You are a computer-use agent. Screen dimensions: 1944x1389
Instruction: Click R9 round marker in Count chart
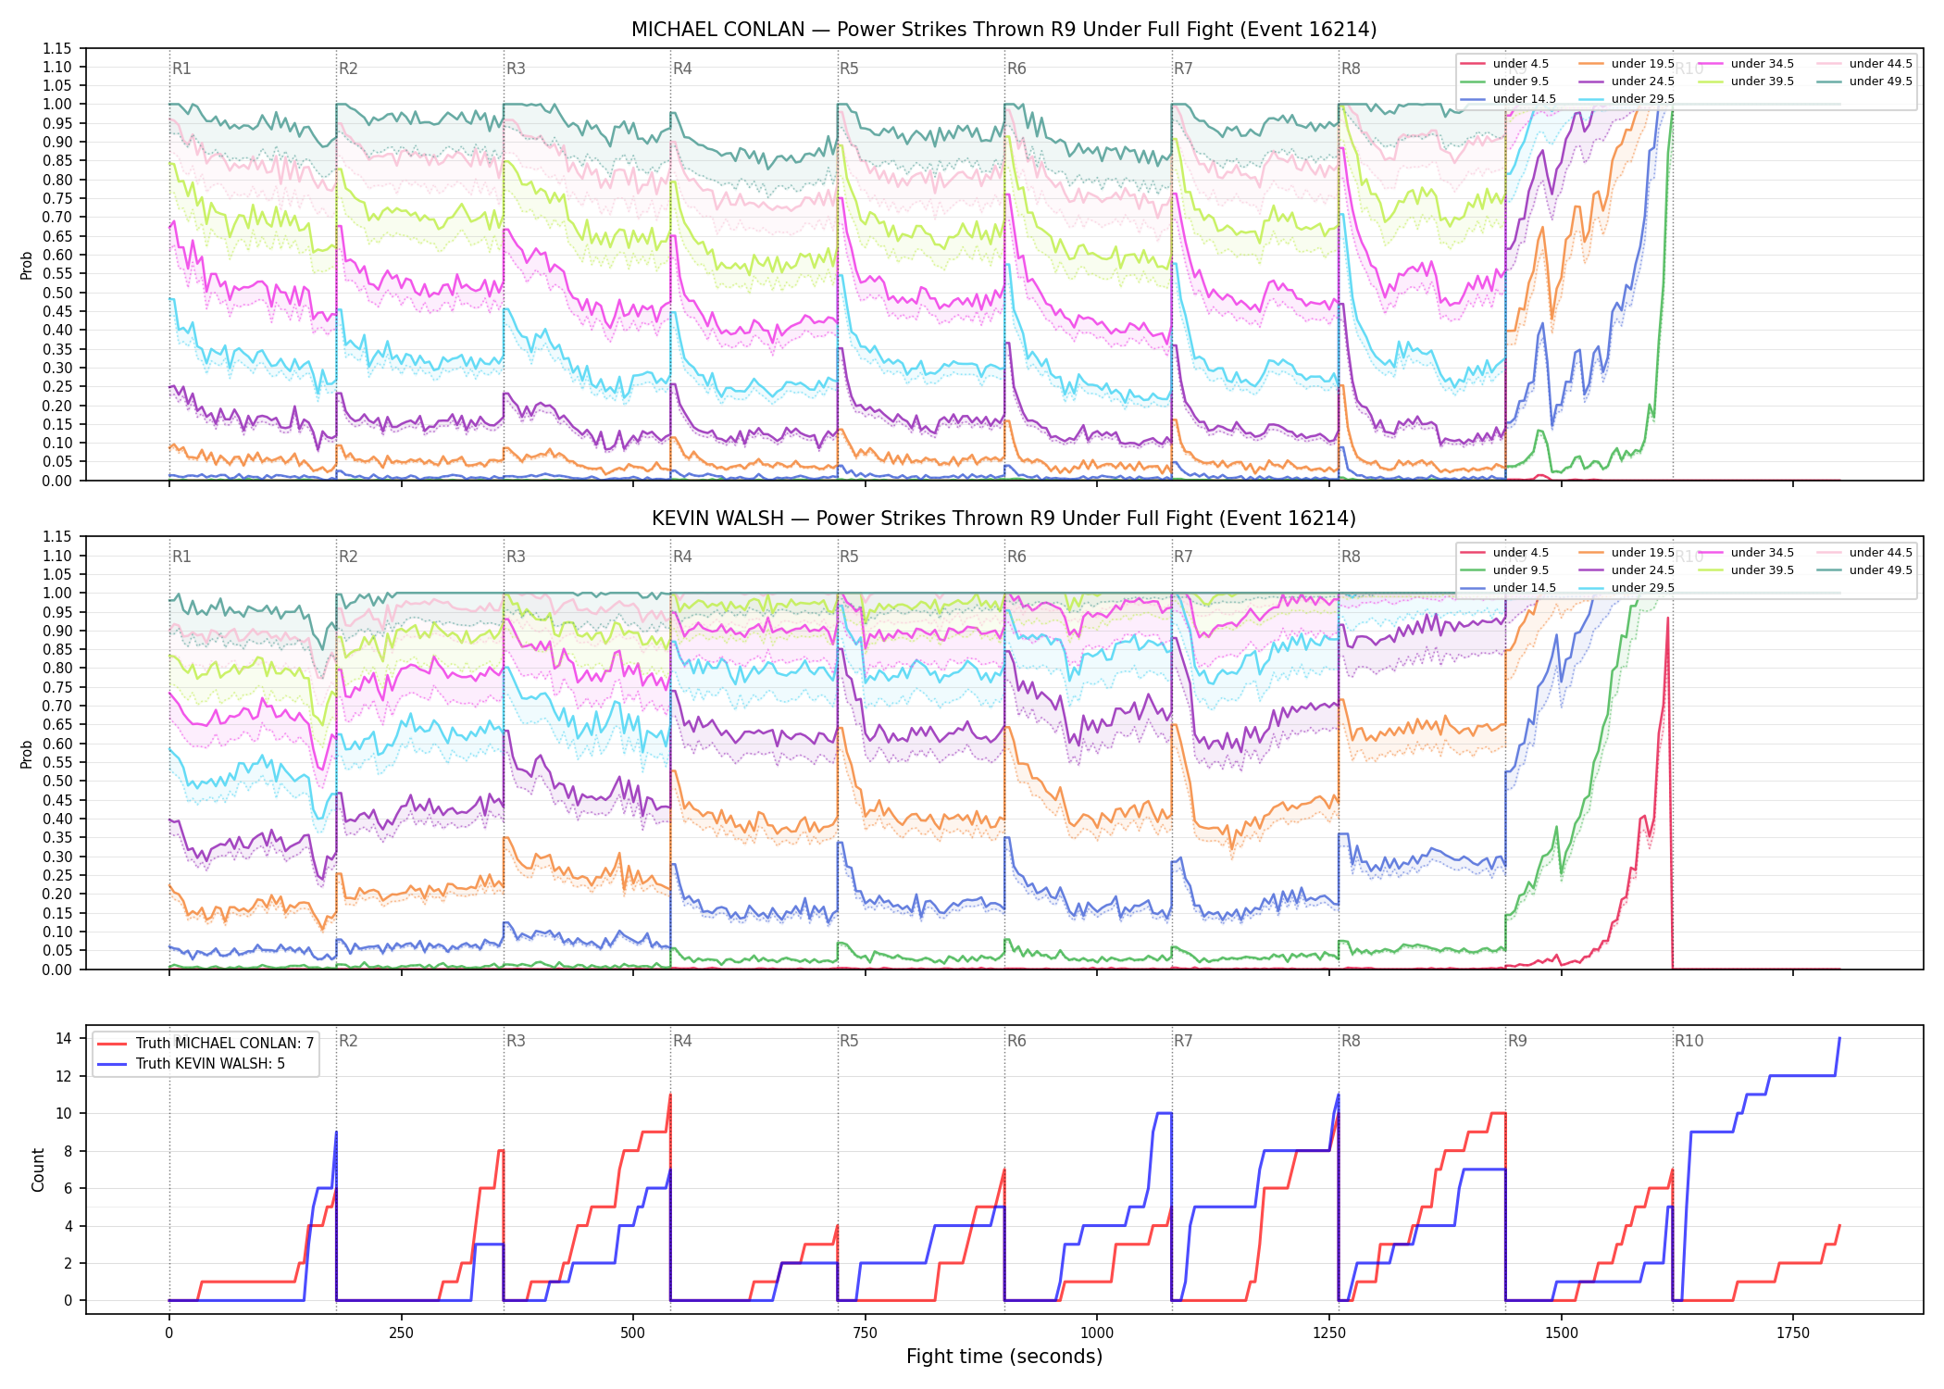tap(1517, 1041)
